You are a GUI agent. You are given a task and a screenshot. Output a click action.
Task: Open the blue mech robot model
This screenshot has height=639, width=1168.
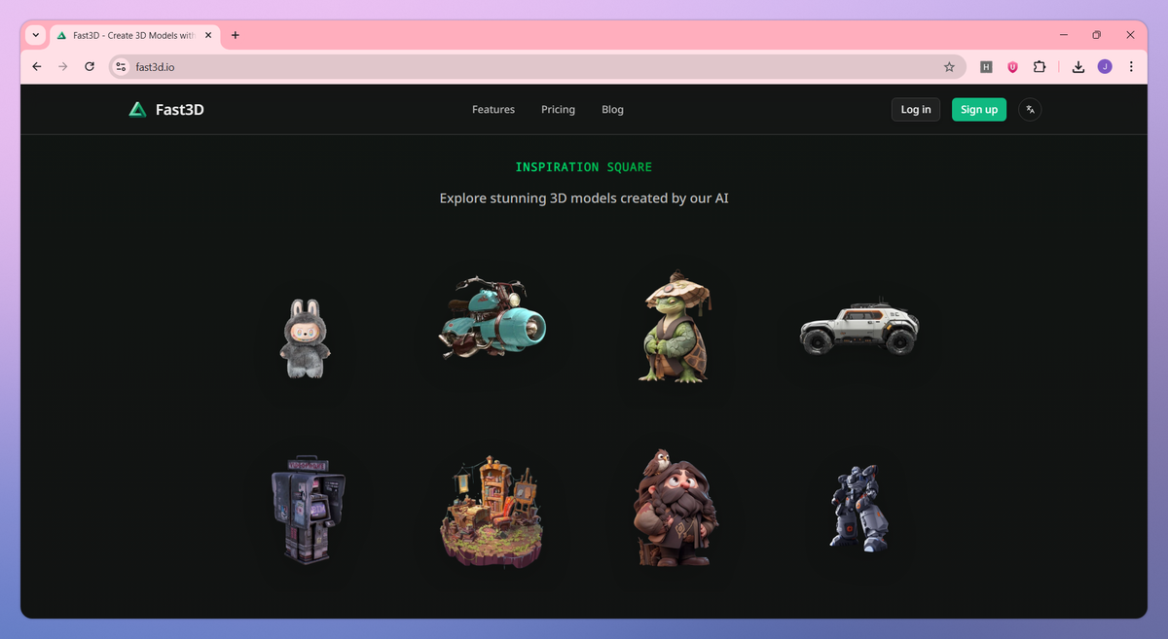(x=859, y=508)
